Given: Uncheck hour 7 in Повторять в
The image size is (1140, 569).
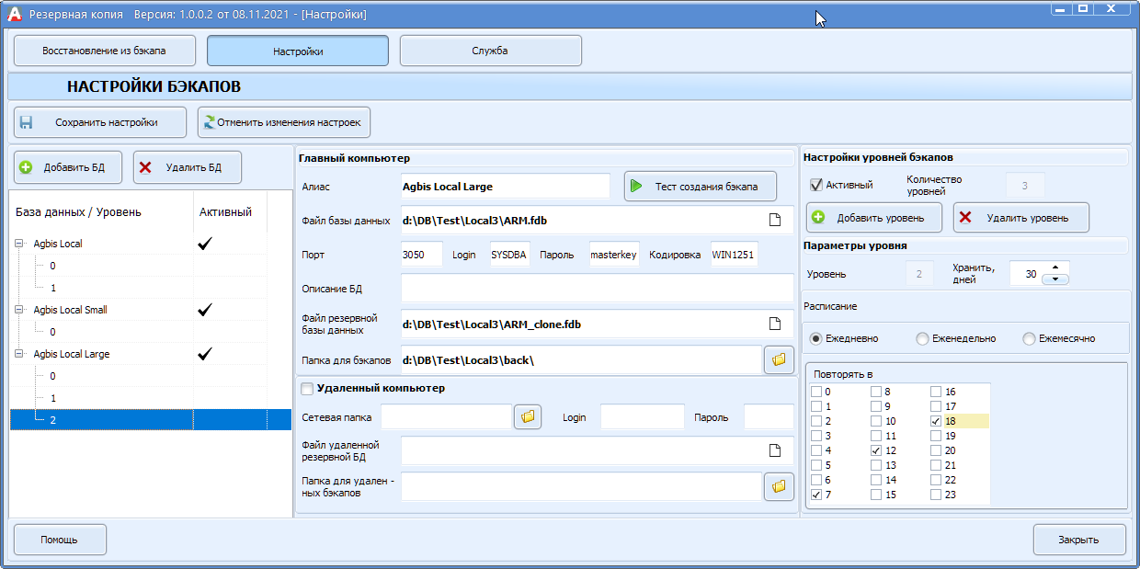Looking at the screenshot, I should click(x=816, y=495).
